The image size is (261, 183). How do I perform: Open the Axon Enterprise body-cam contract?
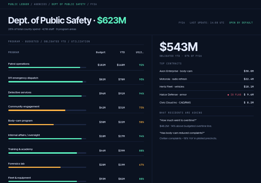point(207,71)
